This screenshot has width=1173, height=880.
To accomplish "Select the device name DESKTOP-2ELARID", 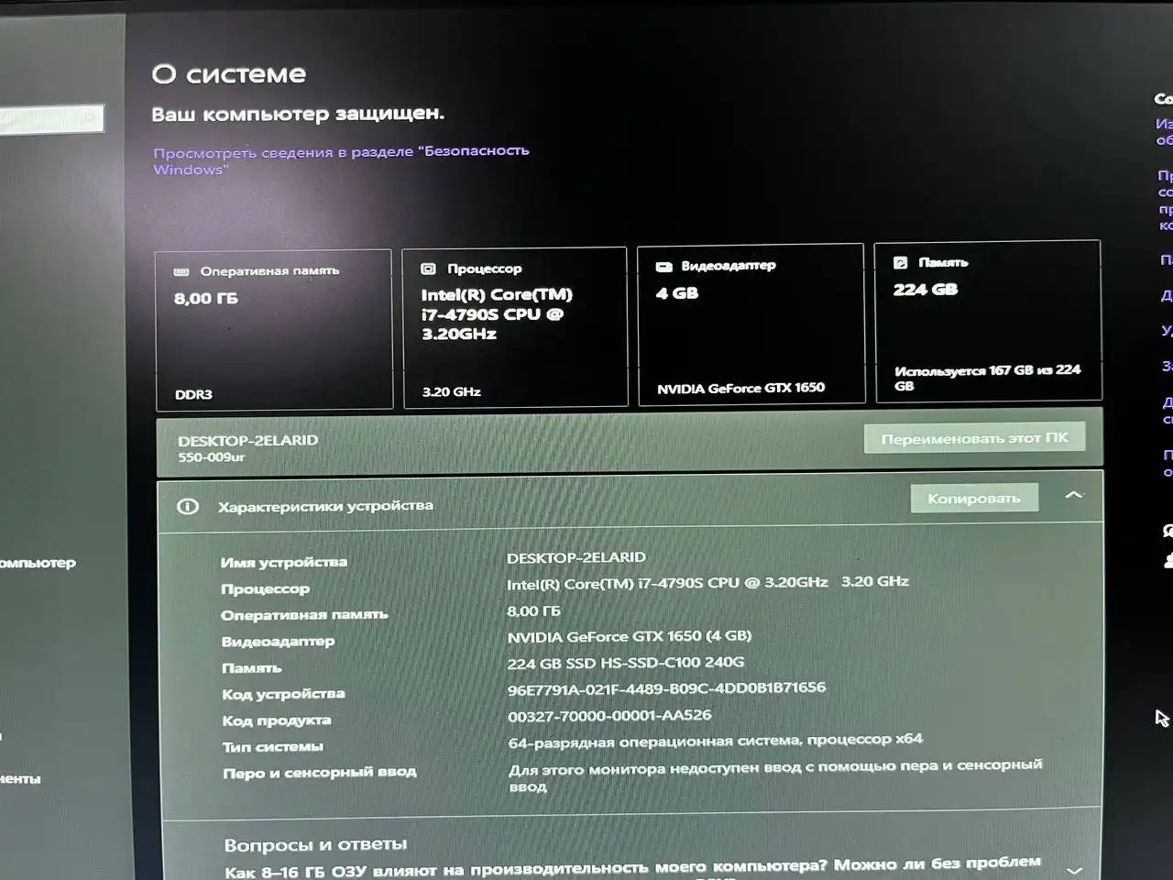I will click(248, 439).
